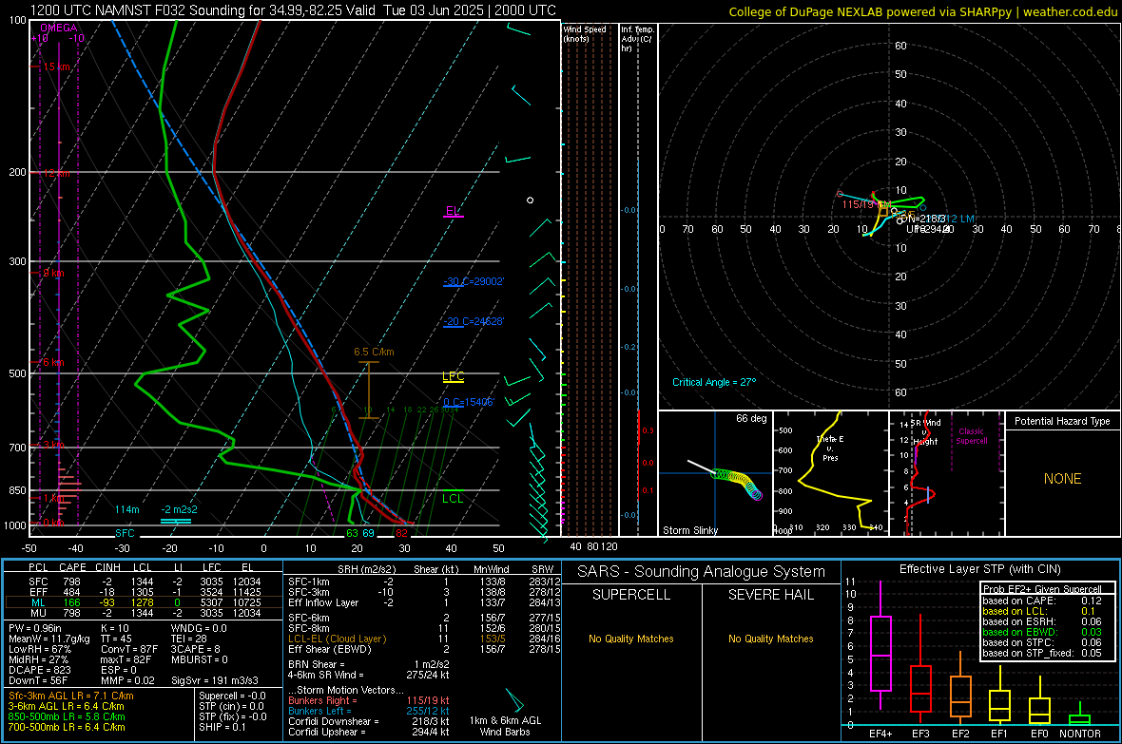Click the 'SHIP = 0.1' value
This screenshot has width=1122, height=744.
pyautogui.click(x=222, y=727)
